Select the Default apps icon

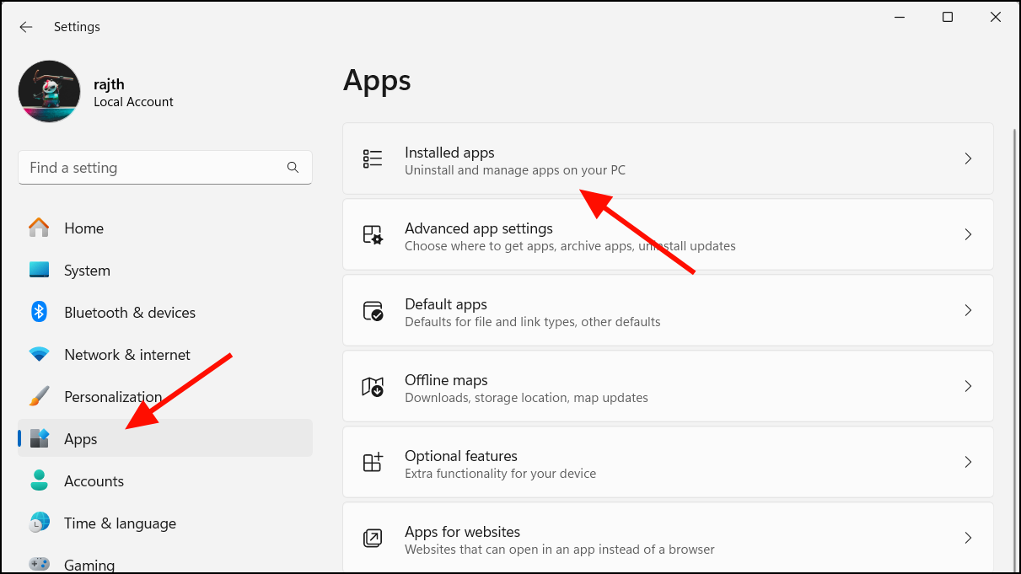point(372,309)
